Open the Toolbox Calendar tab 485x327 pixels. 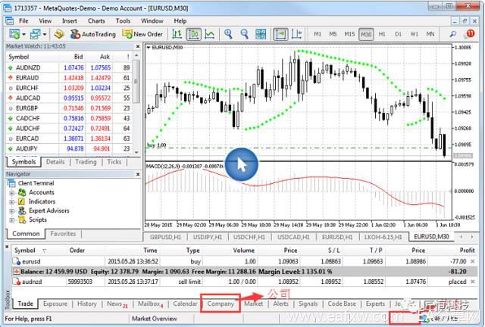coord(185,304)
